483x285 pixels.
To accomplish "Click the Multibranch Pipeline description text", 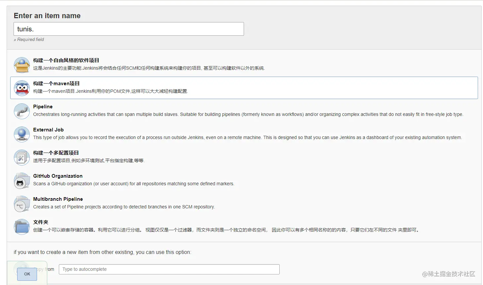I will 124,207.
